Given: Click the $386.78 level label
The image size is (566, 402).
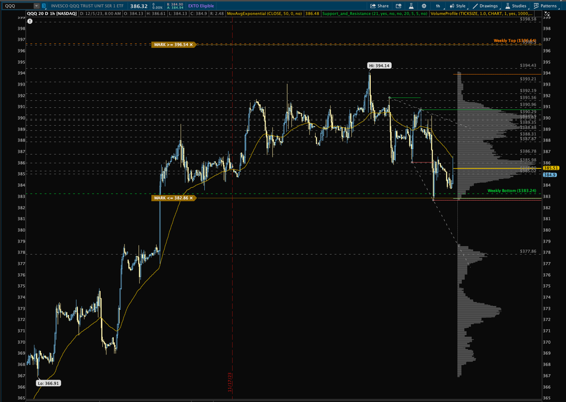Looking at the screenshot, I should [528, 151].
